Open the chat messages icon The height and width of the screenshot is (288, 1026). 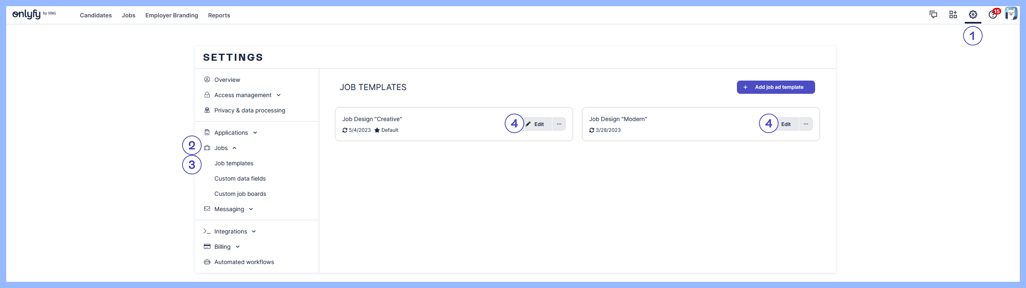933,15
